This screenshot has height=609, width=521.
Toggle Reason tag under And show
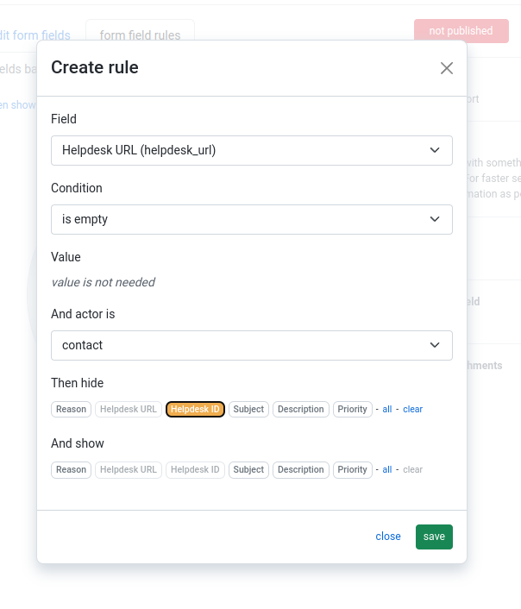pyautogui.click(x=71, y=470)
